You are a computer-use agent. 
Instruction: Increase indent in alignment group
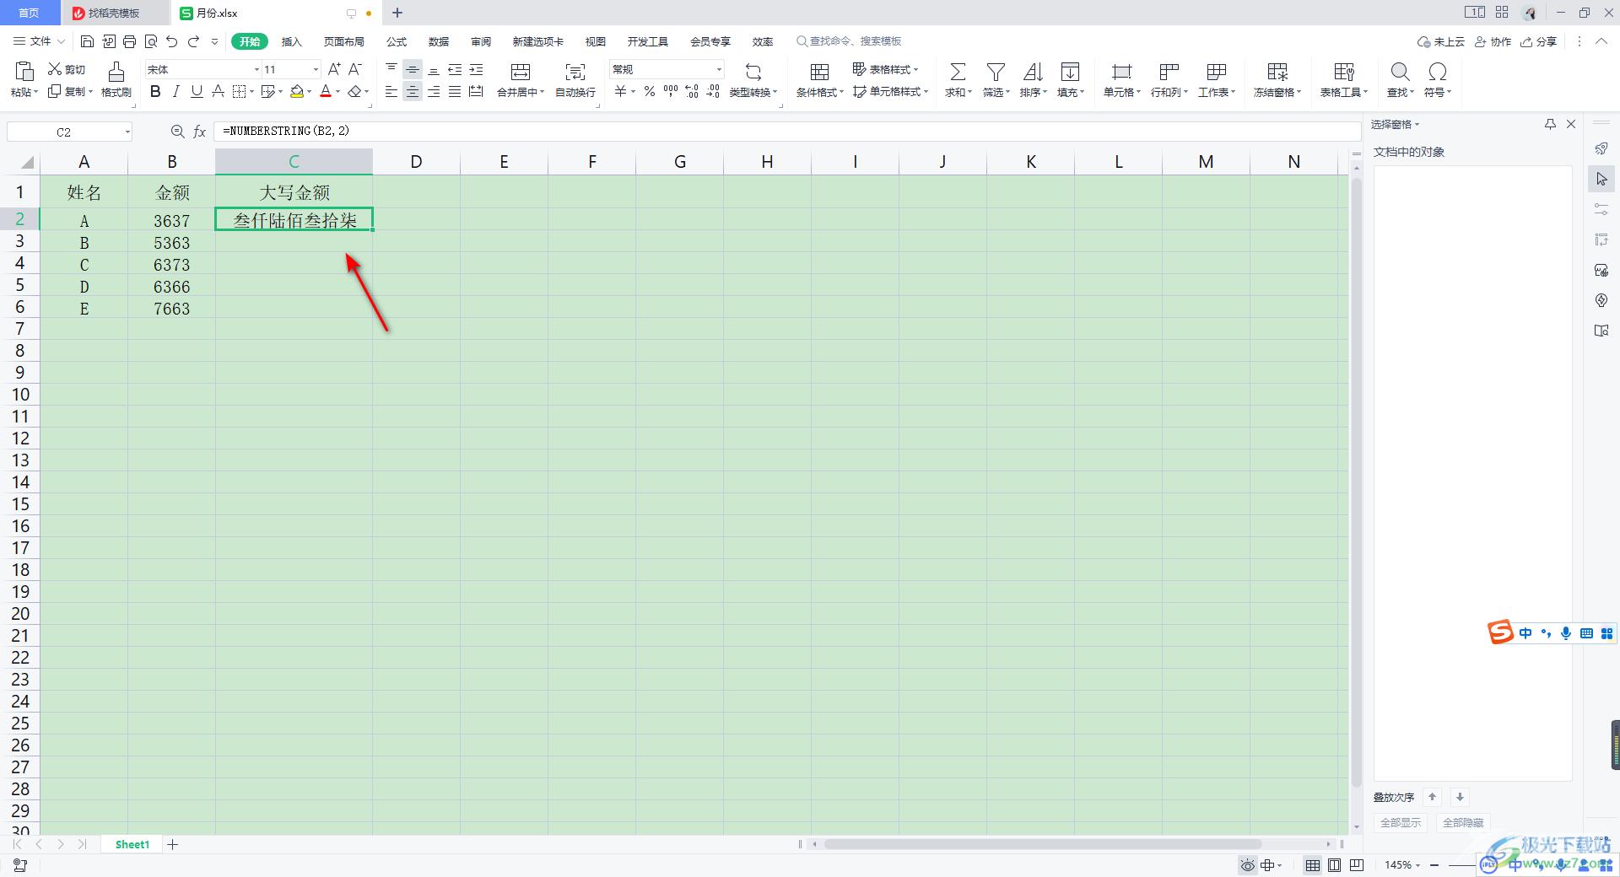point(476,69)
